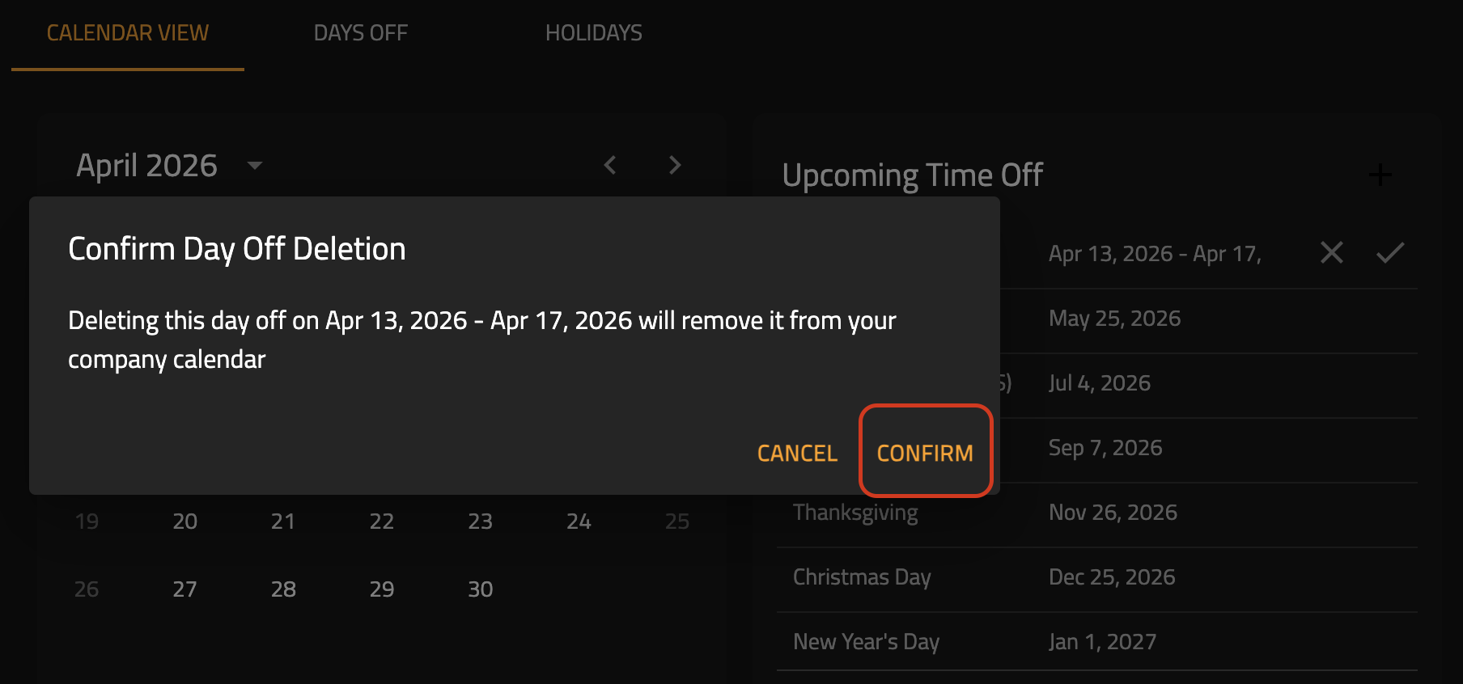Select April 20 on the calendar
Screen dimensions: 1463x684
click(185, 521)
